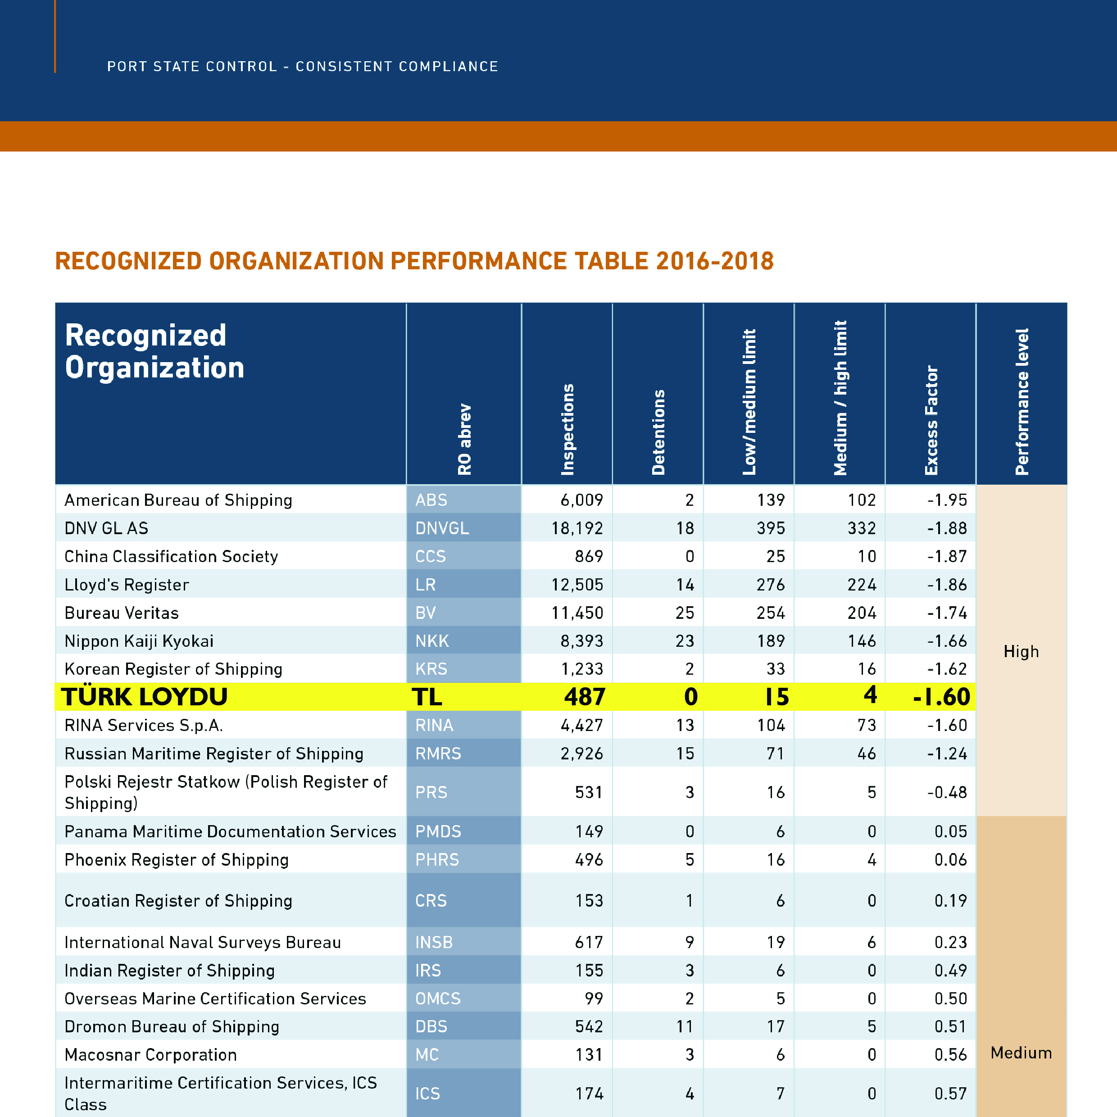
Task: Click the Recognized Organization column header
Action: (x=154, y=351)
